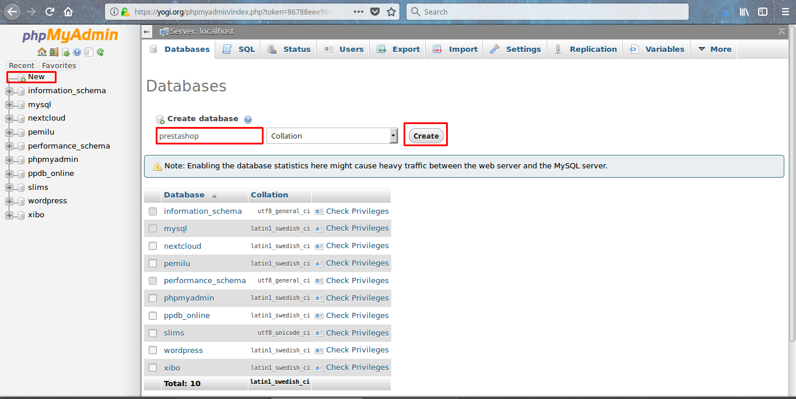This screenshot has width=796, height=399.
Task: Open nextcloud database link in table
Action: pyautogui.click(x=183, y=246)
